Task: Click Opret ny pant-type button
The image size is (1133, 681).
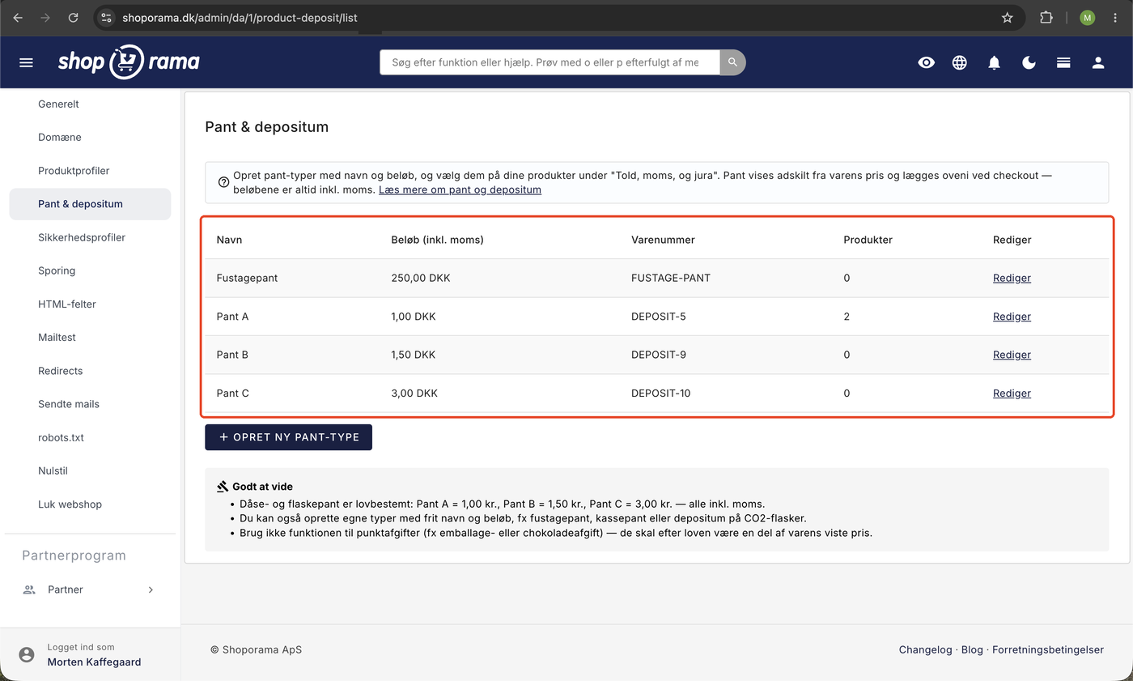Action: [x=288, y=437]
